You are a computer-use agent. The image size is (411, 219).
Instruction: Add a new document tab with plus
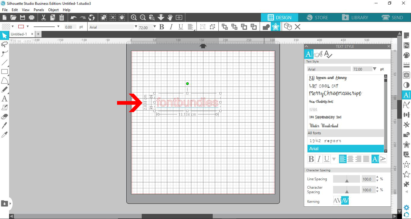click(x=38, y=34)
